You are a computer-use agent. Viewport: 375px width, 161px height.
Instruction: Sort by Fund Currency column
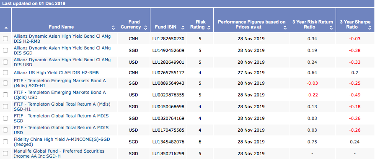(x=145, y=28)
